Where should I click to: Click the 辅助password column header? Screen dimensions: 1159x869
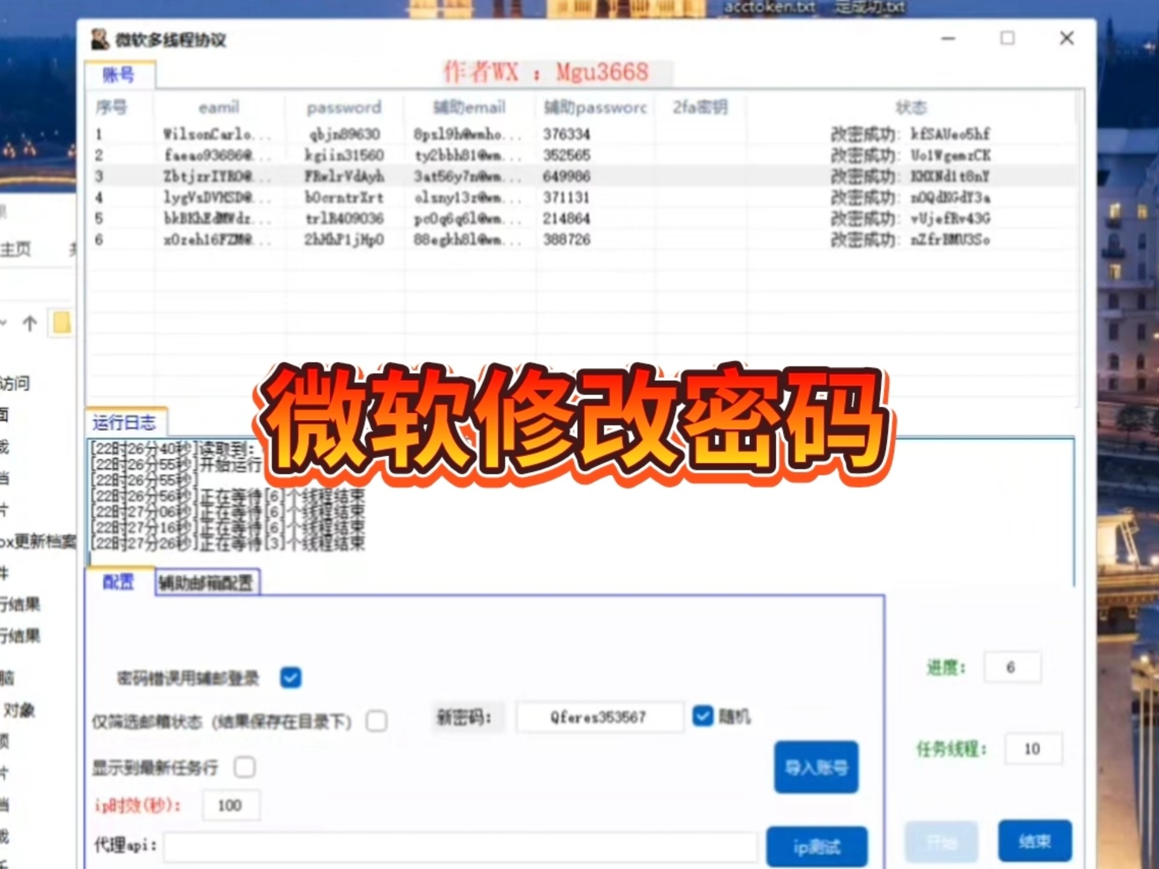[595, 107]
